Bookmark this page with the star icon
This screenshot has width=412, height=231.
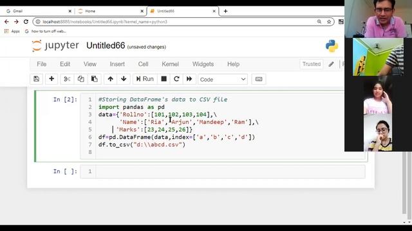(x=329, y=22)
